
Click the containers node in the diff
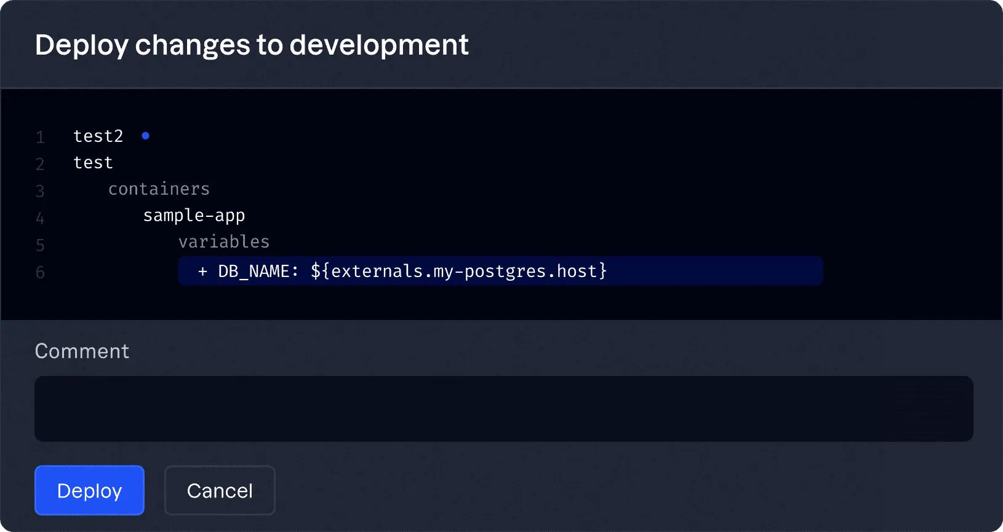[x=159, y=189]
